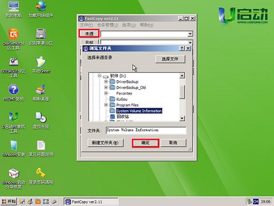Select System Volume Information in the tree

pyautogui.click(x=139, y=111)
